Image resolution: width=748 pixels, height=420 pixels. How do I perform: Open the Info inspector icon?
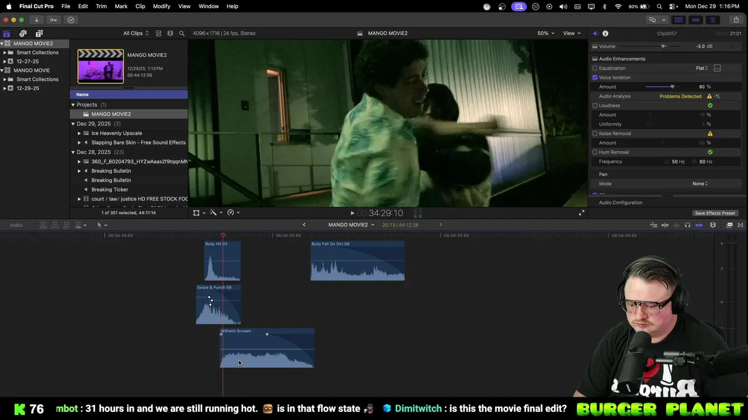pyautogui.click(x=605, y=33)
